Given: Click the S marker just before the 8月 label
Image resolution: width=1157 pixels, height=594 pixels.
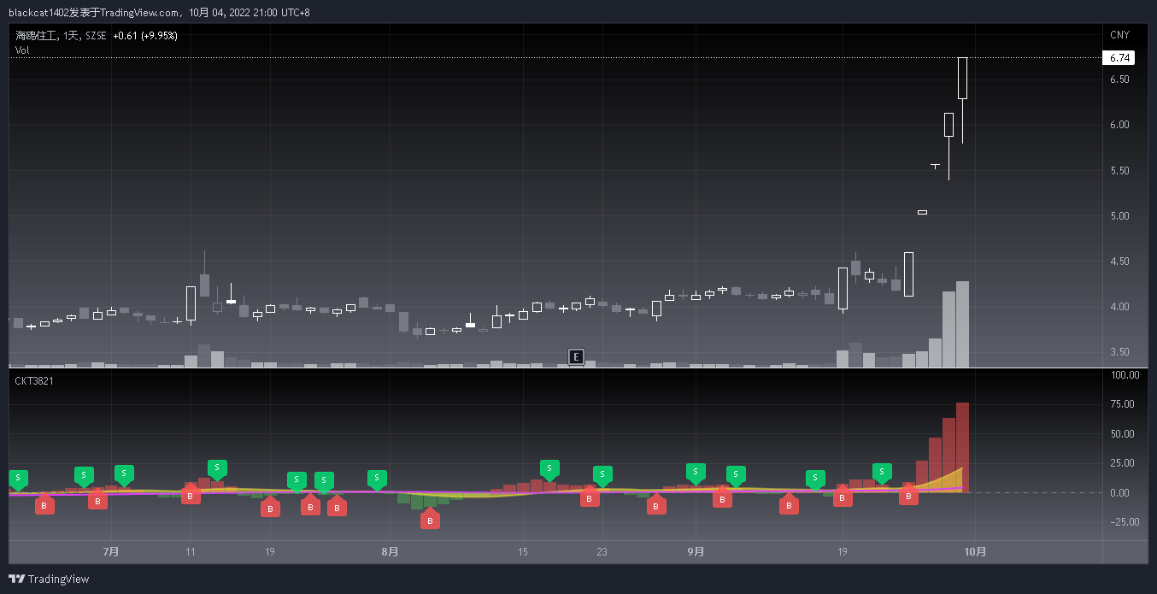Looking at the screenshot, I should click(x=377, y=479).
